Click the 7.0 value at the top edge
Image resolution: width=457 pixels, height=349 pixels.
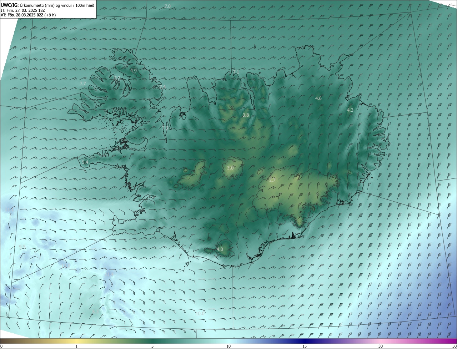coord(167,6)
